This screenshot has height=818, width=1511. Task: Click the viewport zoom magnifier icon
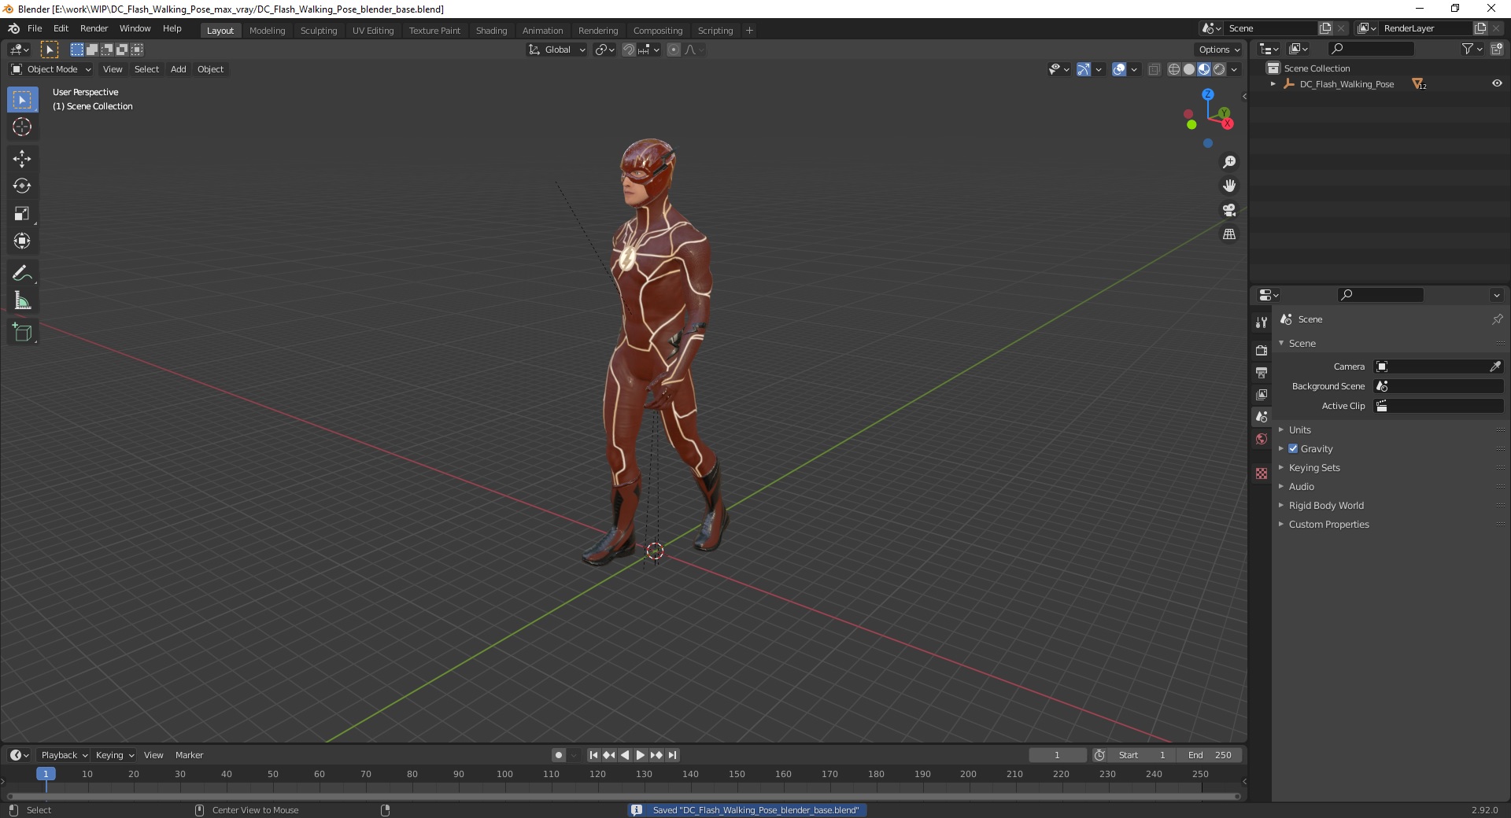click(1229, 162)
